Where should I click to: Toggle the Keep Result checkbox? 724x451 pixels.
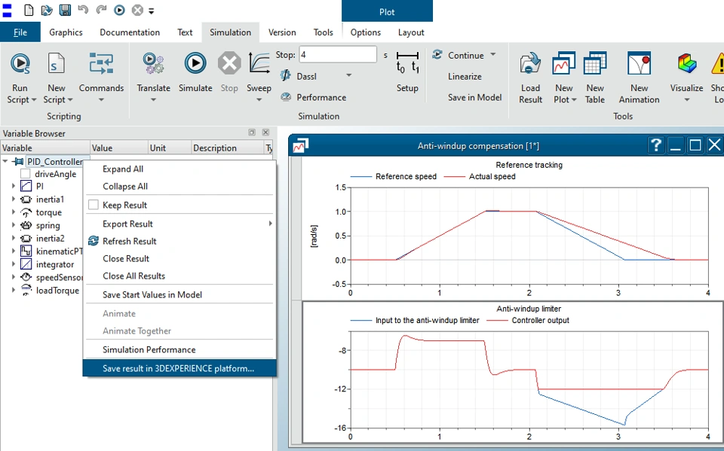pos(94,205)
